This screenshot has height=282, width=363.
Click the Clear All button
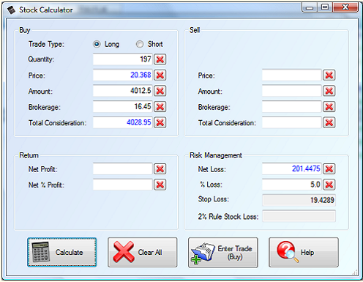143,252
